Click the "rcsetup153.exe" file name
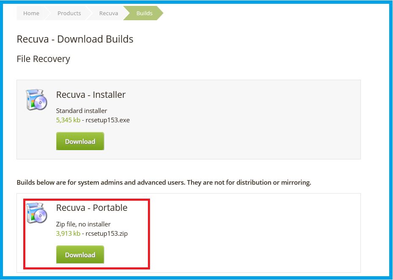The height and width of the screenshot is (280, 393). [107, 120]
